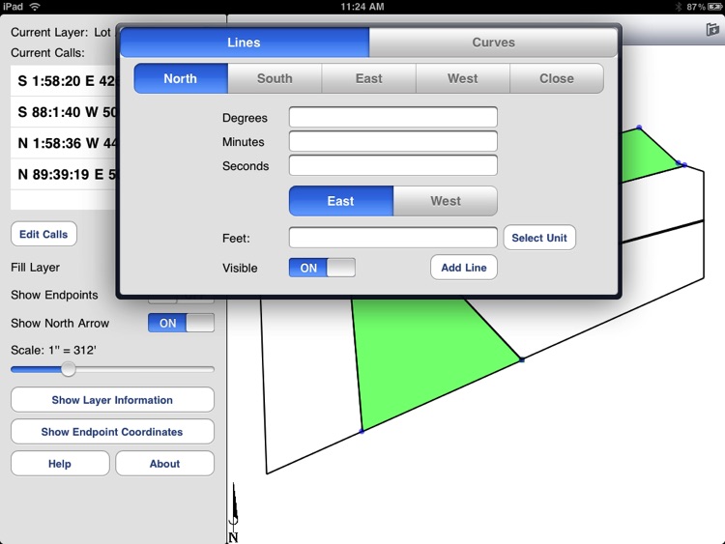Viewport: 725px width, 544px height.
Task: Open the About button
Action: pos(164,464)
